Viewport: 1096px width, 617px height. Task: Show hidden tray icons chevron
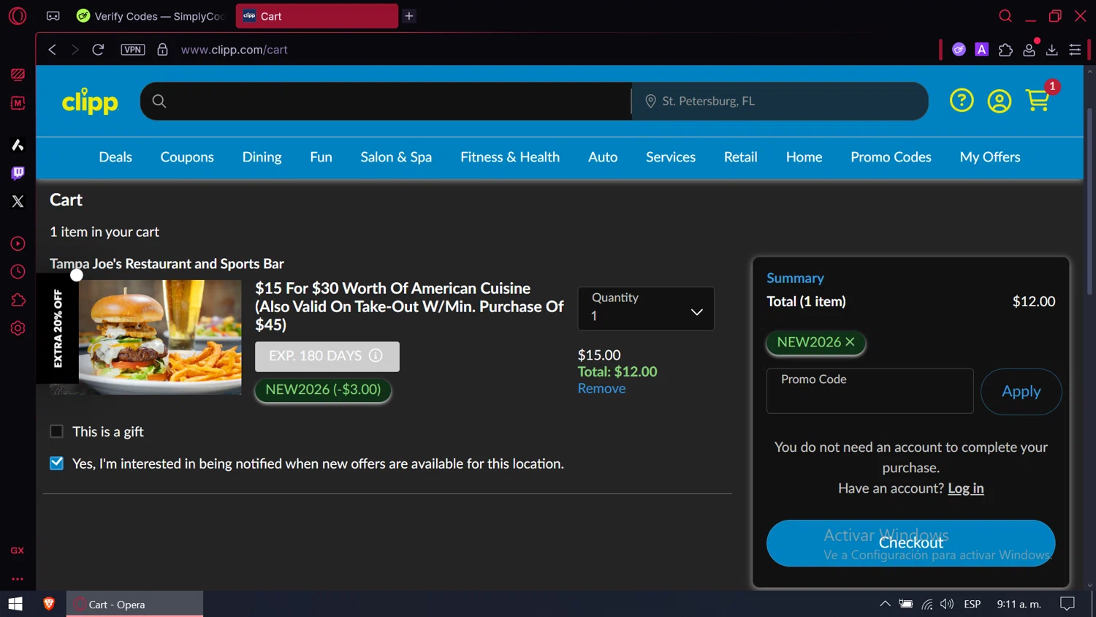(885, 604)
